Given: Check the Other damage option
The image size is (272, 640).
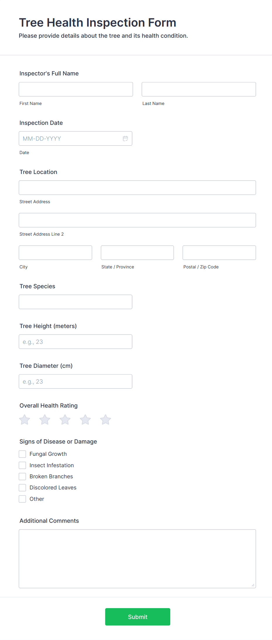Looking at the screenshot, I should pyautogui.click(x=22, y=499).
